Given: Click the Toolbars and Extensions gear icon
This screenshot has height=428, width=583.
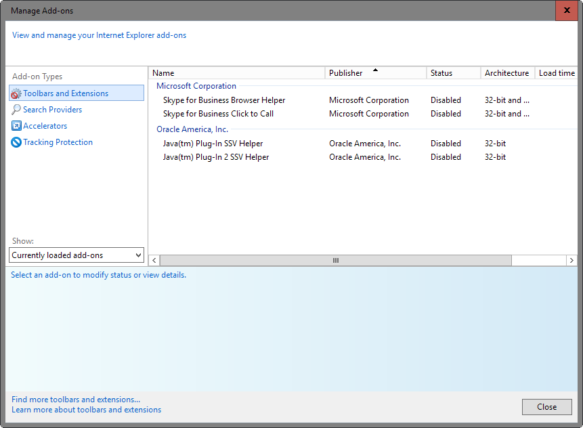Looking at the screenshot, I should coord(16,93).
